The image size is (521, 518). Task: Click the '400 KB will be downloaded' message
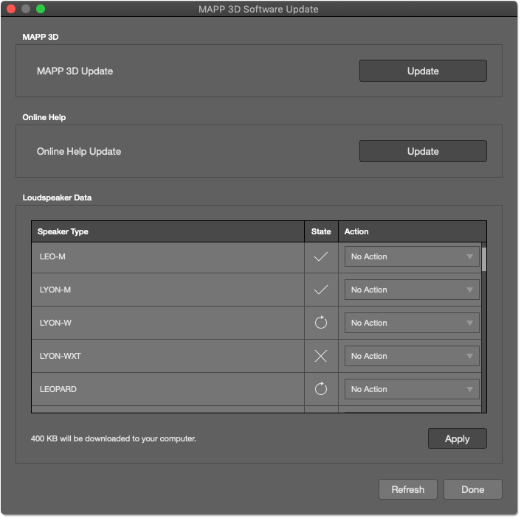114,438
